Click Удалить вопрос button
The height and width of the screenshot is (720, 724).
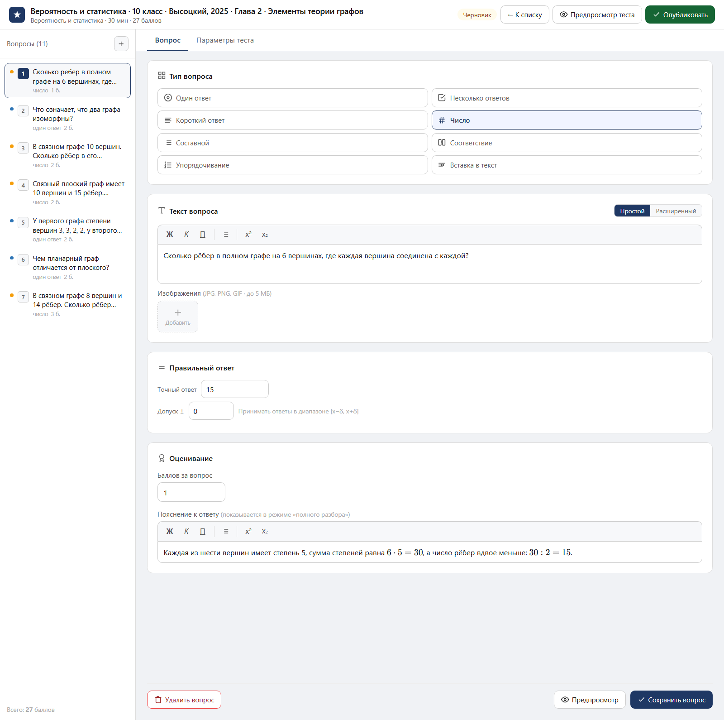pos(184,700)
